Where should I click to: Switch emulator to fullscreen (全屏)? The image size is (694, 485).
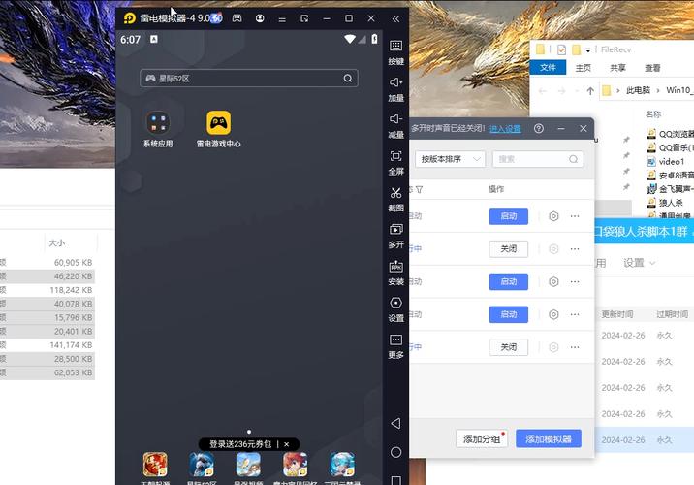395,163
